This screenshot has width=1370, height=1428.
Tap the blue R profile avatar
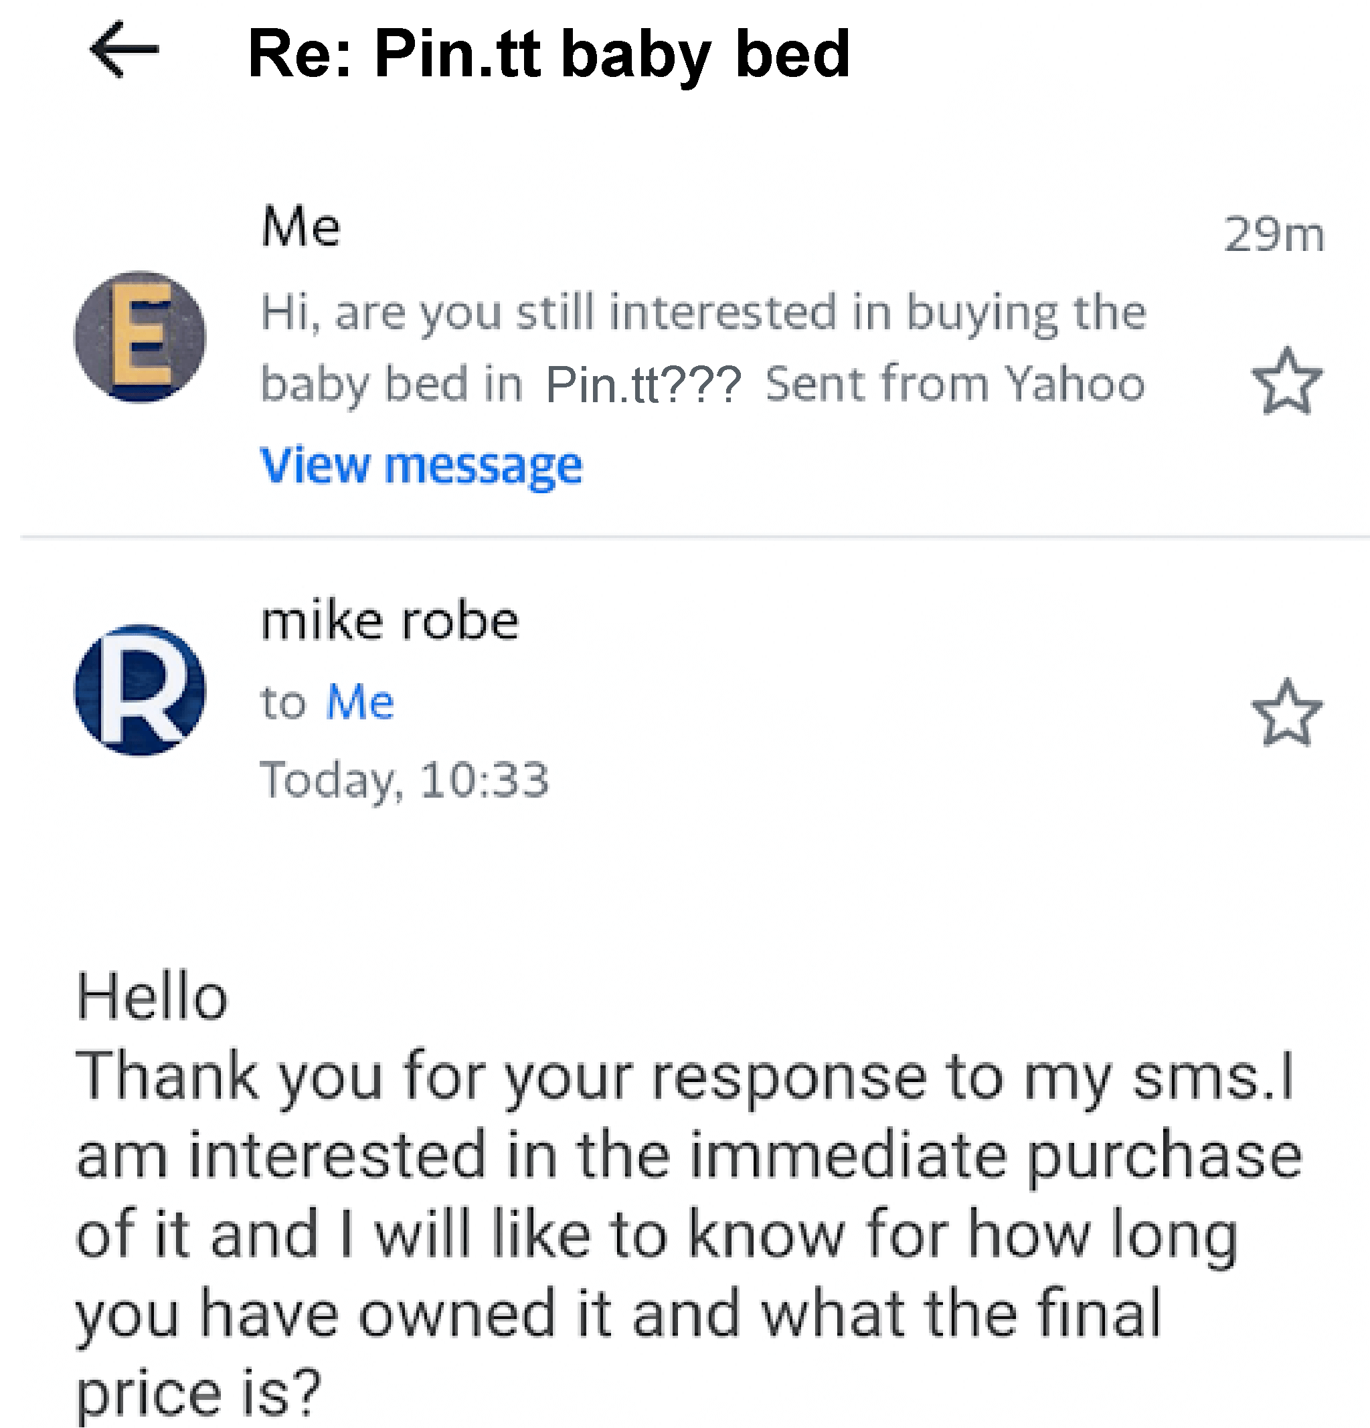141,690
